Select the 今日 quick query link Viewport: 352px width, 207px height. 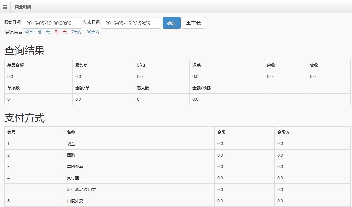29,32
